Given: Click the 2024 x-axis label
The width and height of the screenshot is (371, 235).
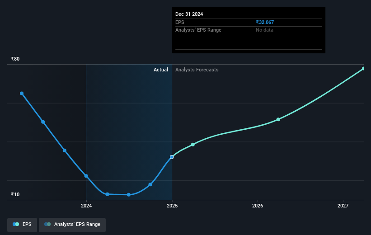Looking at the screenshot, I should coord(86,206).
